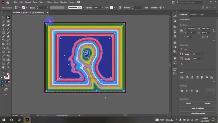Screen dimensions: 218x123
Task: Switch to the Libraries tab
Action: click(x=193, y=14)
